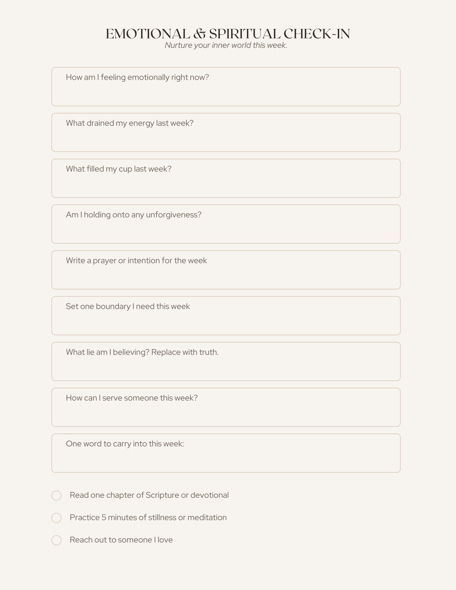Click inside 'What filled my cup' box

226,178
